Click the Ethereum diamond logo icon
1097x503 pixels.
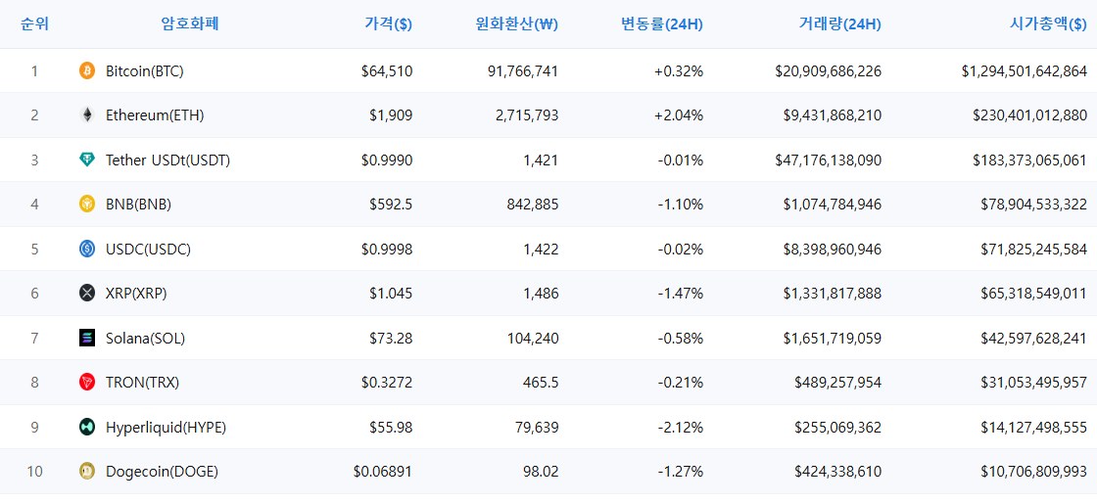coord(87,115)
